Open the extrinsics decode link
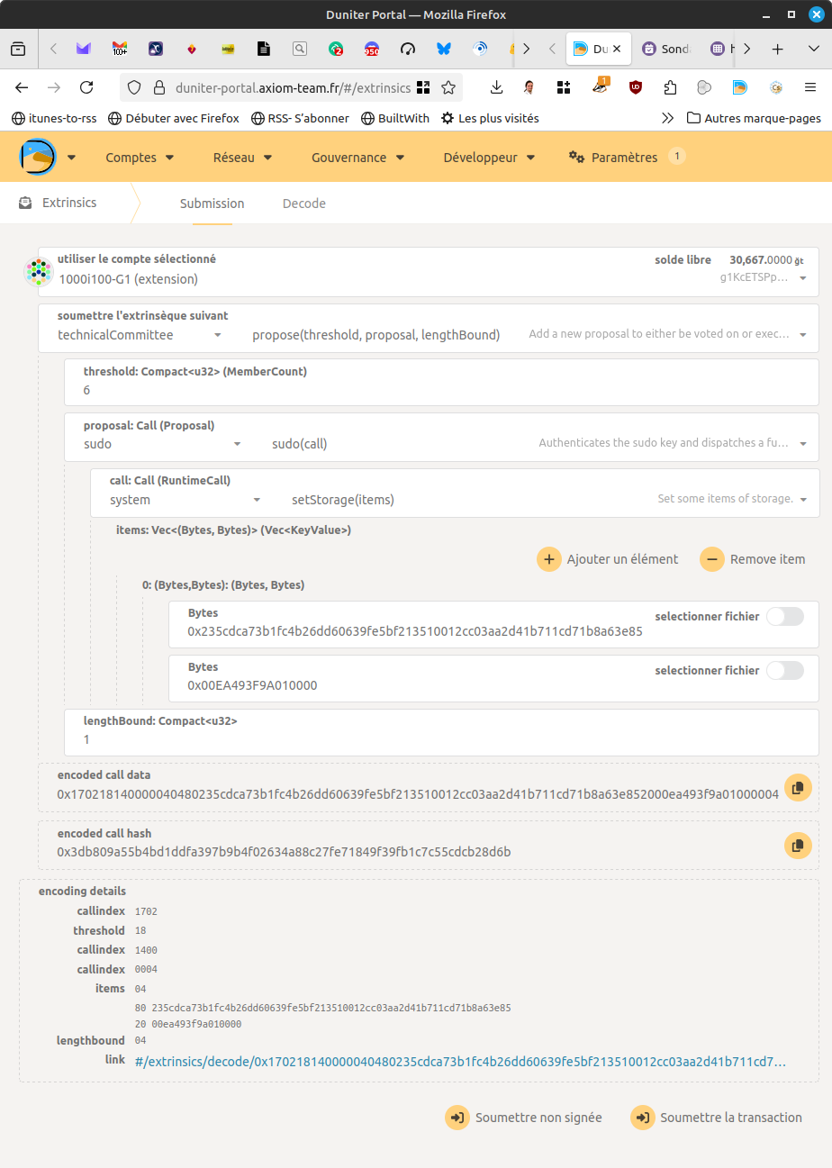Image resolution: width=832 pixels, height=1168 pixels. pos(460,1062)
